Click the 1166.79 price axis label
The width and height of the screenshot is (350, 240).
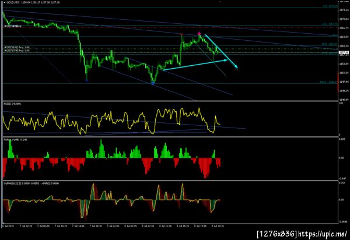(344, 28)
